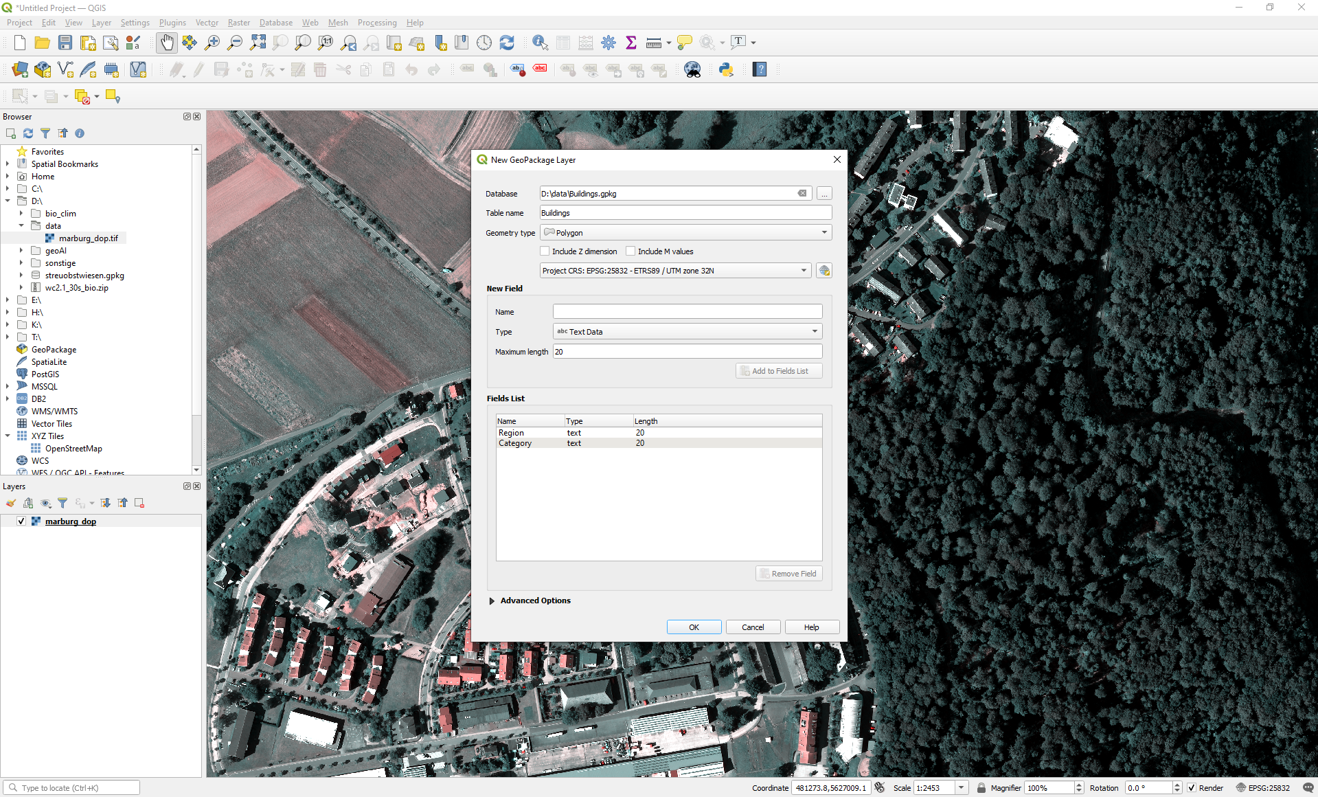1318x797 pixels.
Task: Refresh the map canvas
Action: pyautogui.click(x=507, y=43)
